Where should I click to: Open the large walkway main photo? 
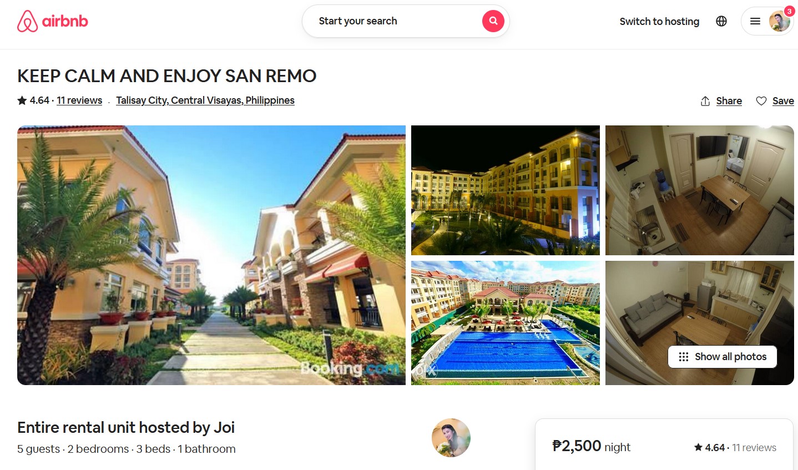point(211,255)
